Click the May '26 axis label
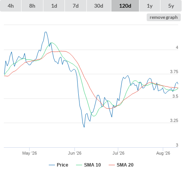The height and width of the screenshot is (175, 182). 30,153
